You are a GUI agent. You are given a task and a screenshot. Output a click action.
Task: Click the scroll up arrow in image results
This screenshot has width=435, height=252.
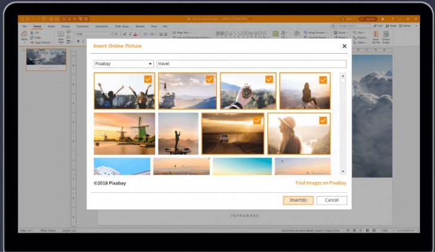(x=343, y=76)
